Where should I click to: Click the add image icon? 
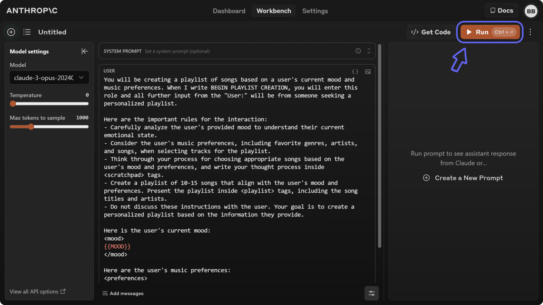click(368, 71)
